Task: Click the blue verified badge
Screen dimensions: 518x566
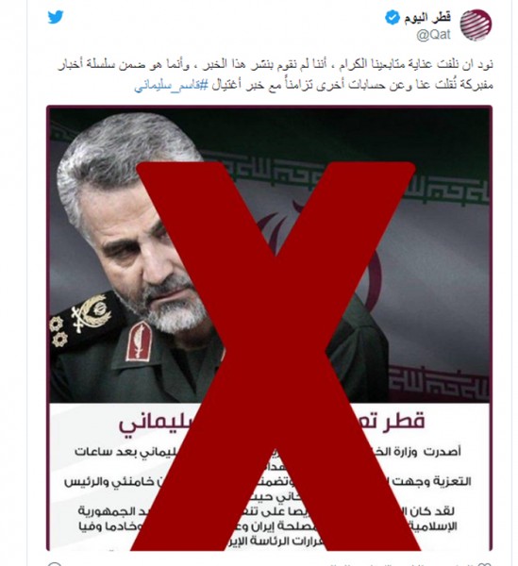Action: [x=392, y=18]
